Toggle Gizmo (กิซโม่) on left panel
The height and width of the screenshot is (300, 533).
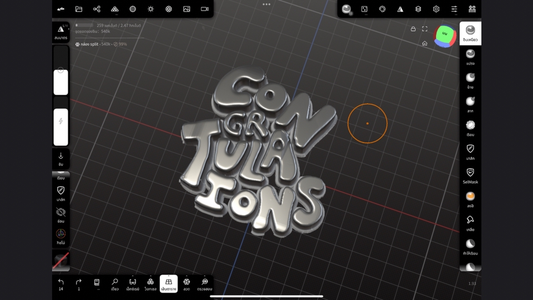(x=61, y=237)
